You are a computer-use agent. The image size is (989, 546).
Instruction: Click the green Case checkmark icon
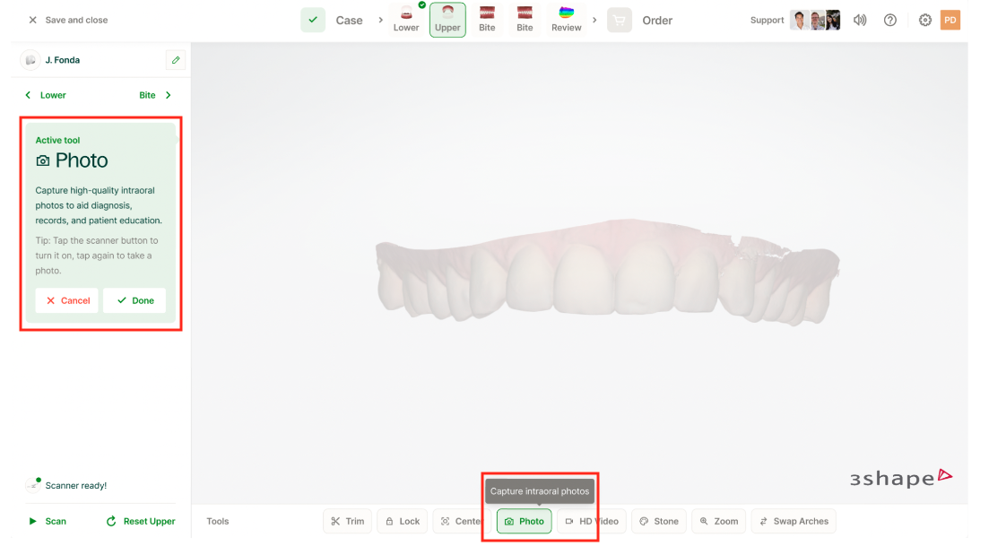coord(313,20)
